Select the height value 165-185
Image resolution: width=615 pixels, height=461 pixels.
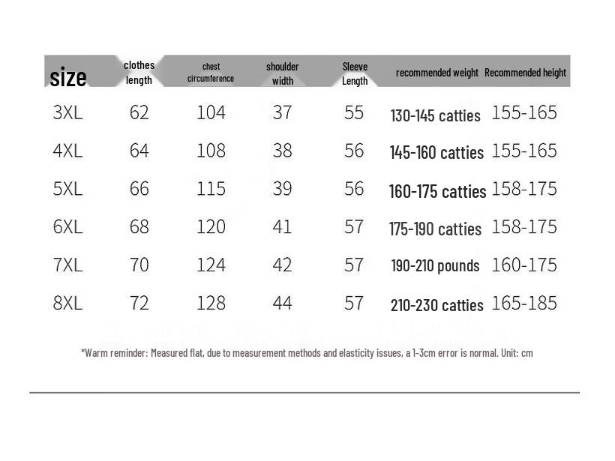pyautogui.click(x=524, y=303)
